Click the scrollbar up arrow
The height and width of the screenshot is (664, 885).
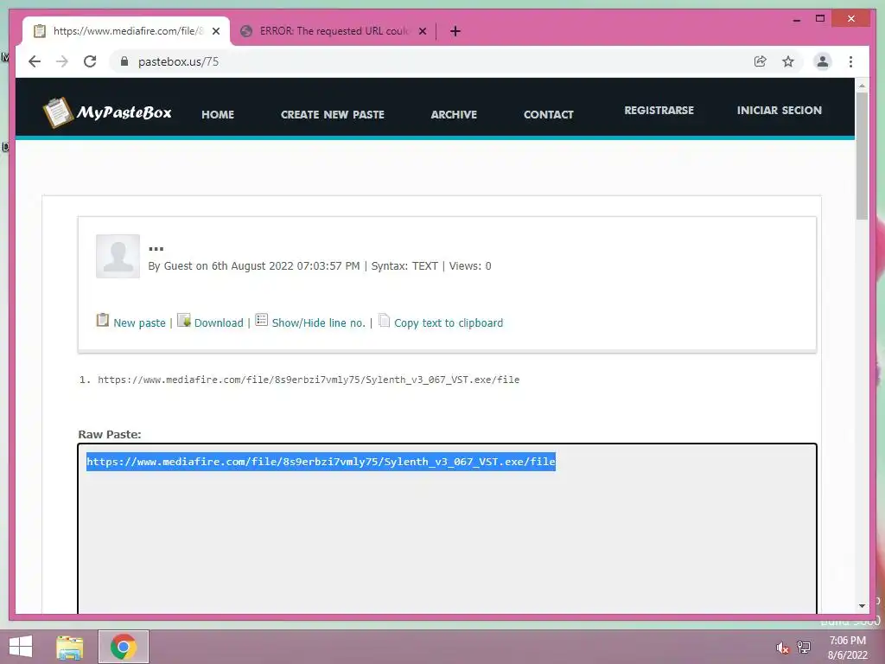coord(862,86)
